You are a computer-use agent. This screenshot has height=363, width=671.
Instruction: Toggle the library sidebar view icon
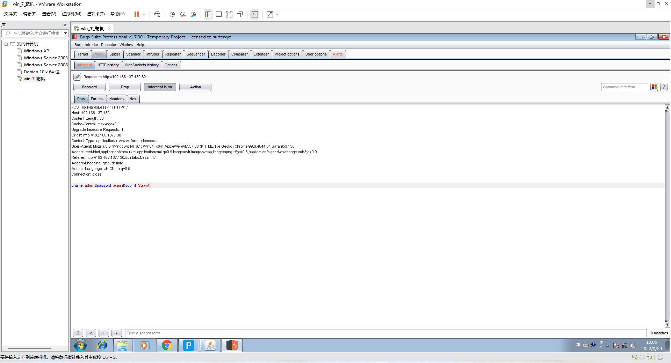point(208,14)
